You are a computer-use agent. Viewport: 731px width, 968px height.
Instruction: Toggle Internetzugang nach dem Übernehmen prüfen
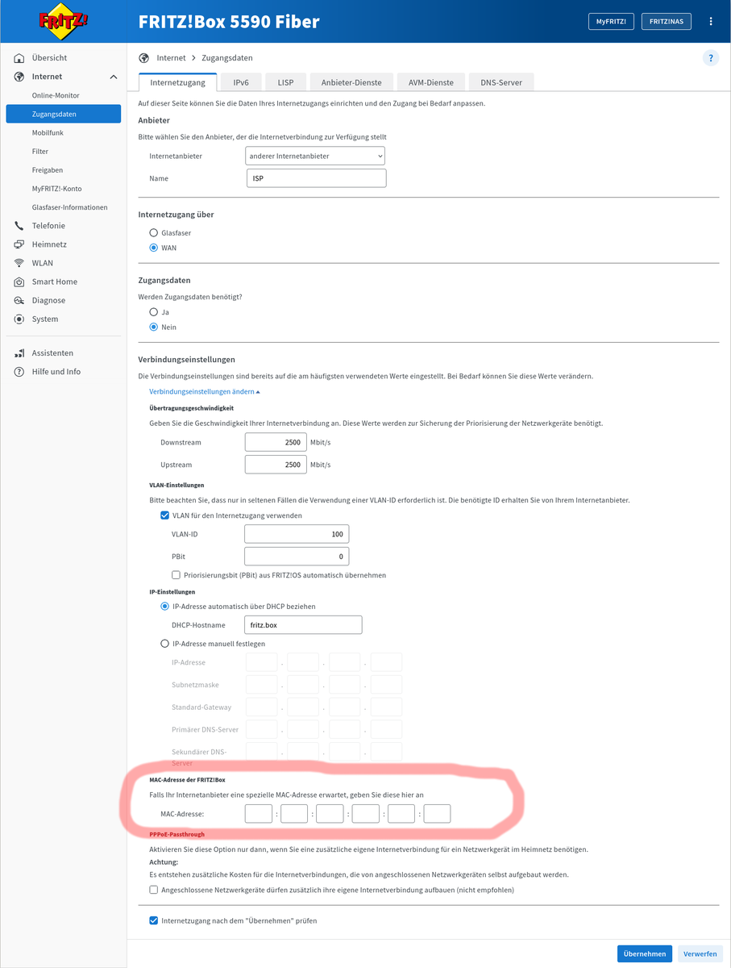[153, 920]
